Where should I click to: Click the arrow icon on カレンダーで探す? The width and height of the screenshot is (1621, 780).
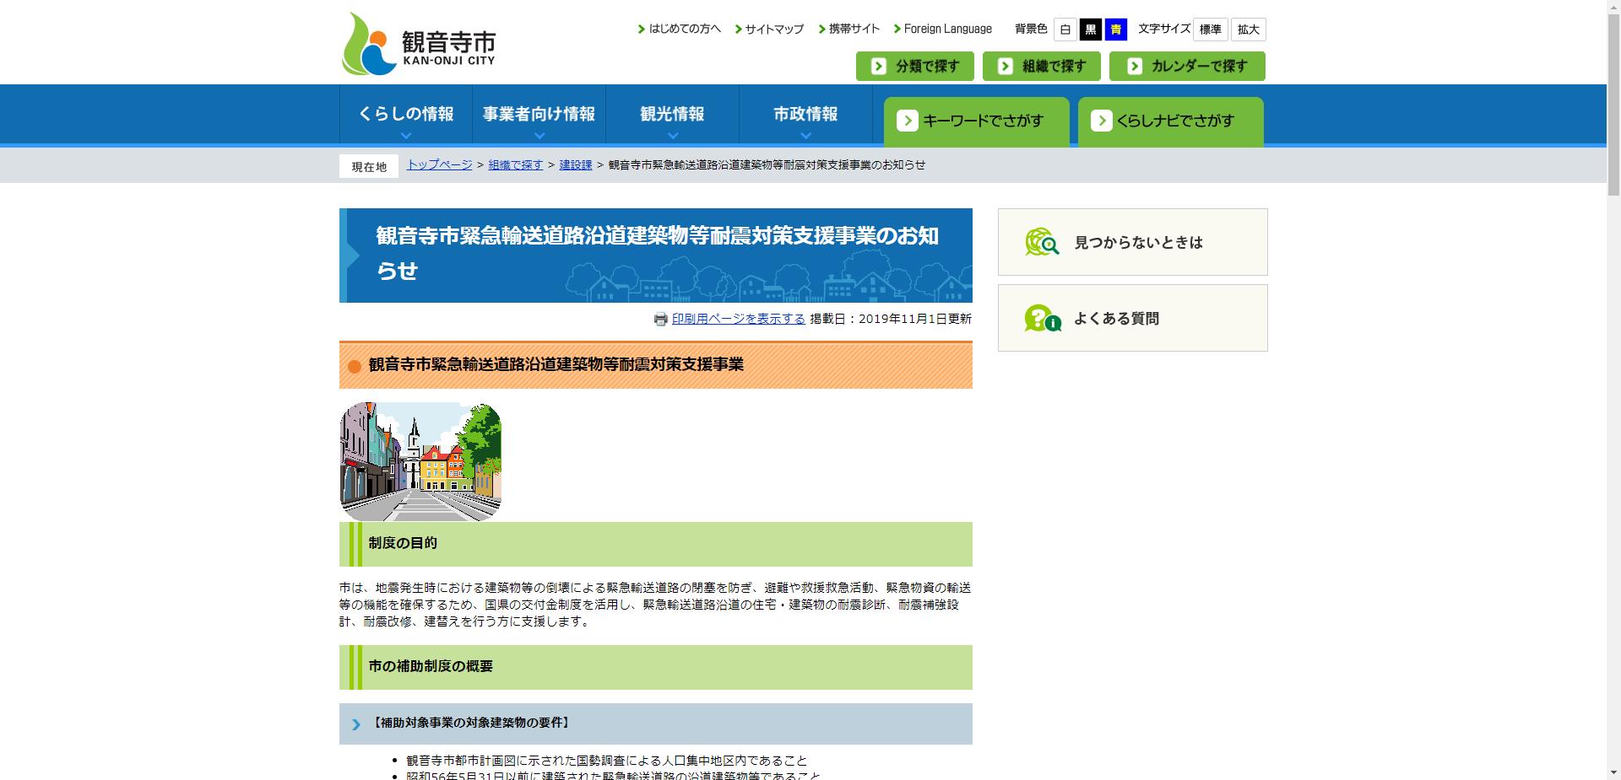pos(1134,66)
